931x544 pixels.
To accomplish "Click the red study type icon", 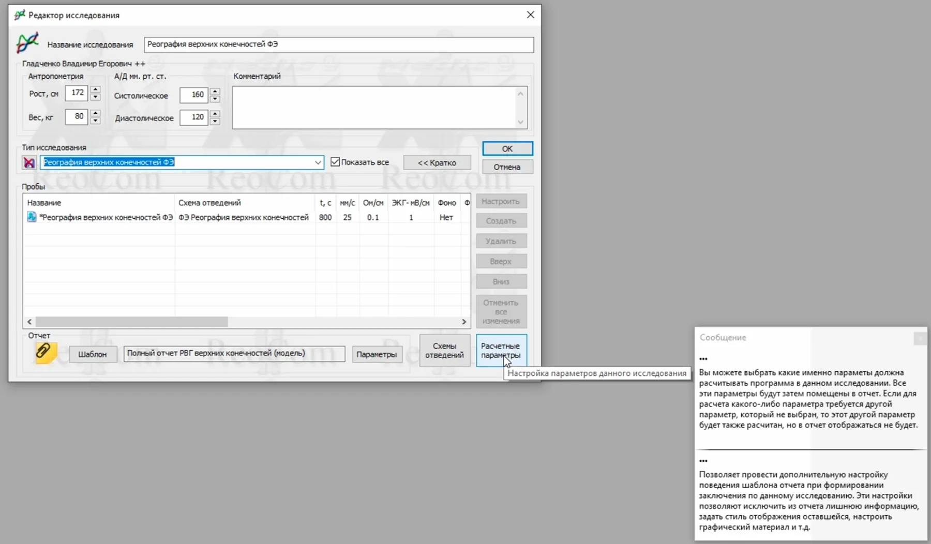I will pos(29,162).
